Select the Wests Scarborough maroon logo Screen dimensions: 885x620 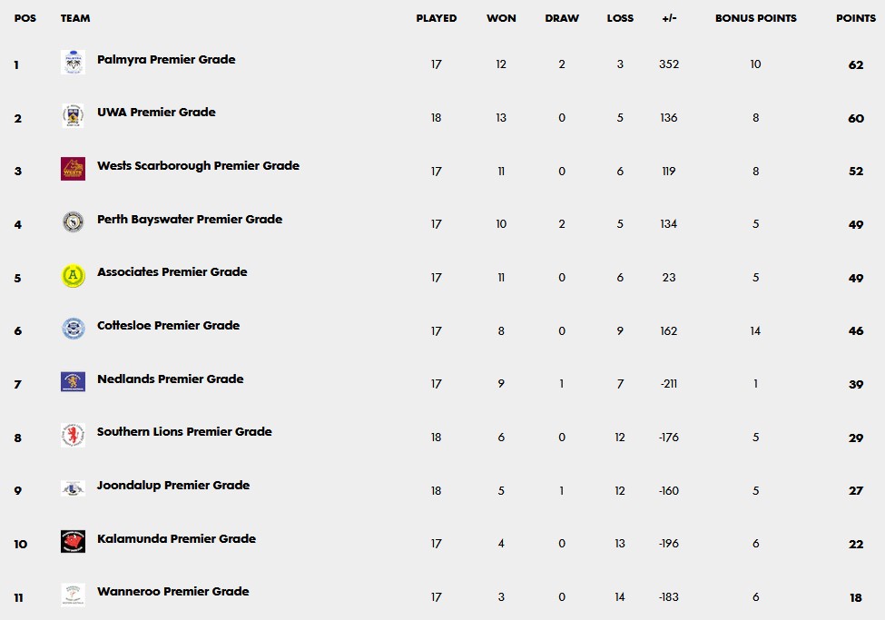coord(73,169)
